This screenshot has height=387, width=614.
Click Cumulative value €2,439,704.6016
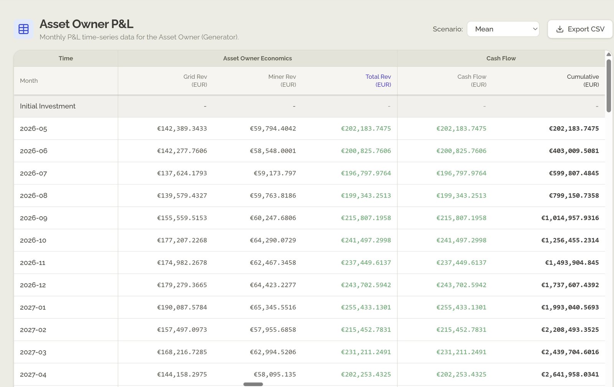570,352
